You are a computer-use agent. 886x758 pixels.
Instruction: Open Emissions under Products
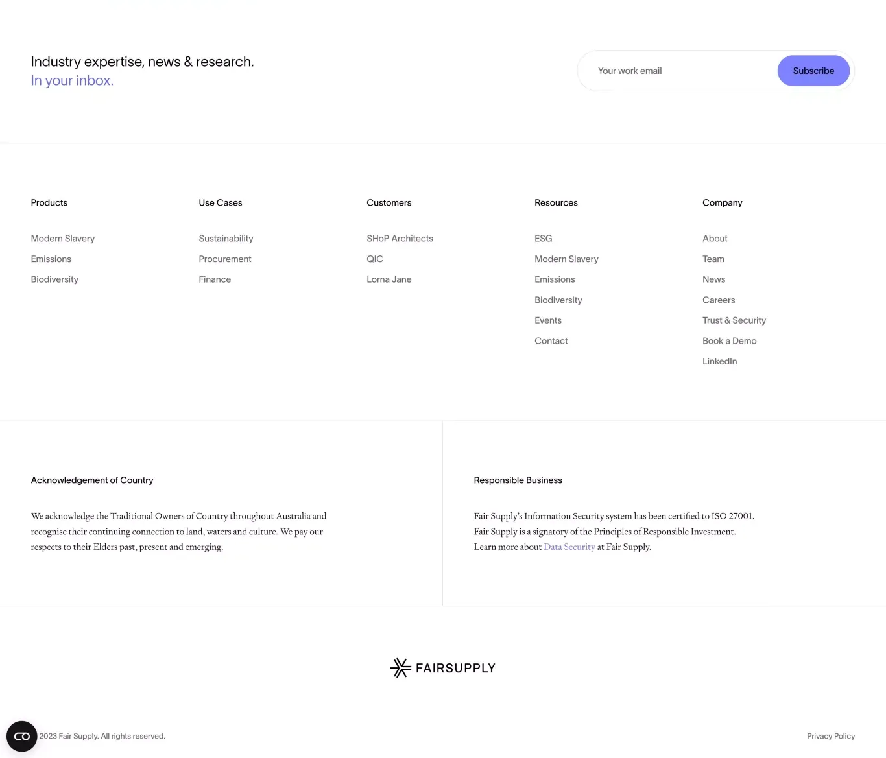pos(51,259)
